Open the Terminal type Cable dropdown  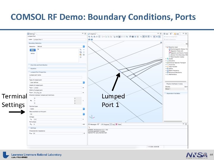(57, 109)
